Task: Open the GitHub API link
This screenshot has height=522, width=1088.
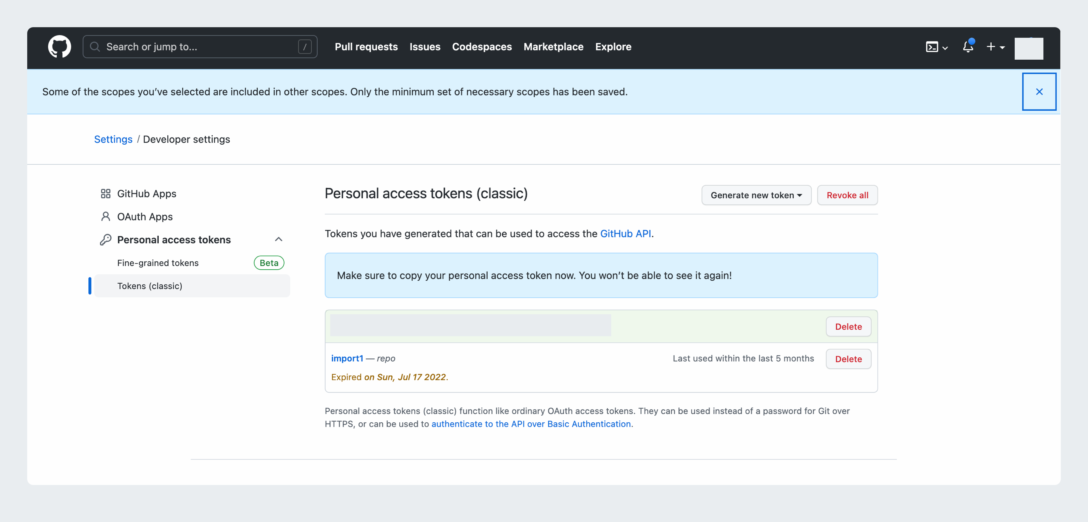Action: tap(626, 233)
